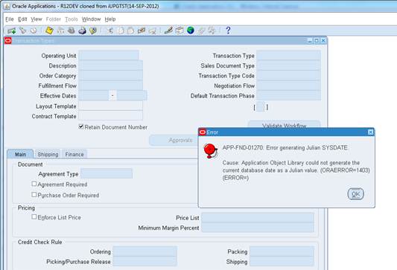Toggle Retain Document Number checkbox
The image size is (397, 270).
point(81,126)
